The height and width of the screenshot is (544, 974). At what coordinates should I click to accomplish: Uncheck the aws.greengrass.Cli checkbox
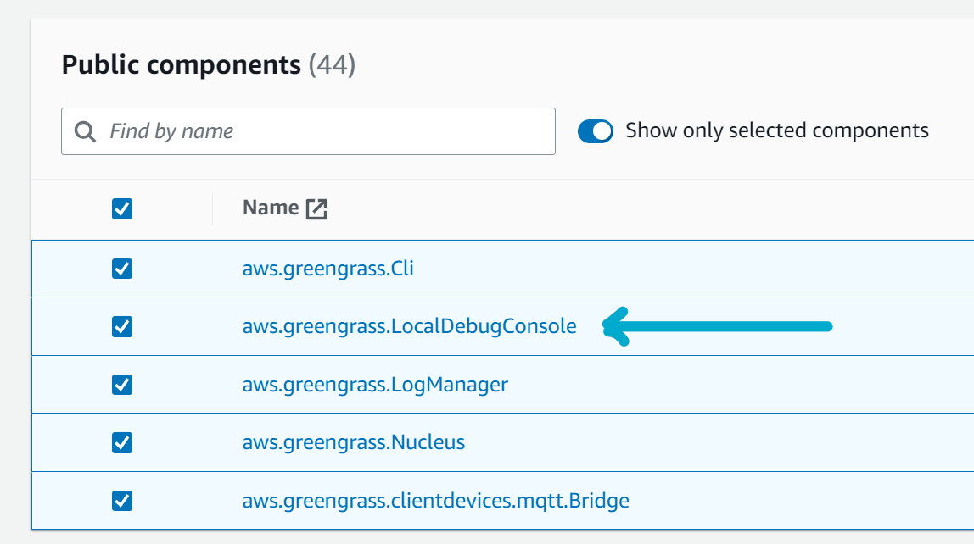[122, 269]
